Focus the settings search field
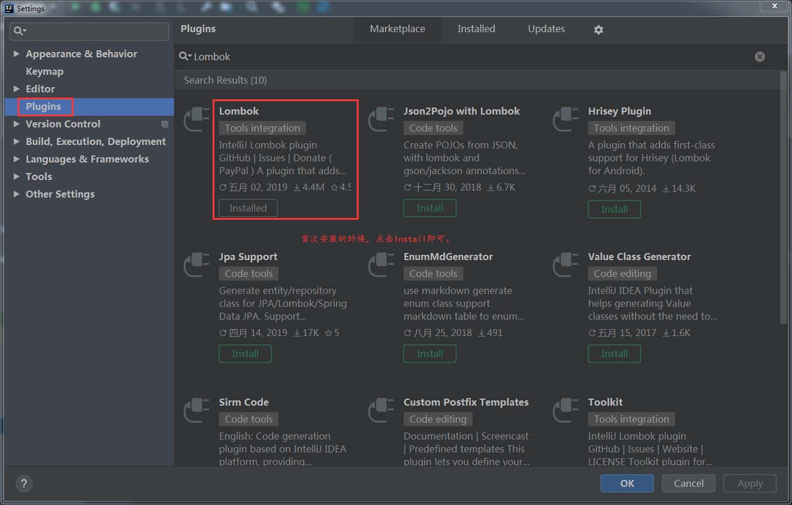 click(90, 31)
